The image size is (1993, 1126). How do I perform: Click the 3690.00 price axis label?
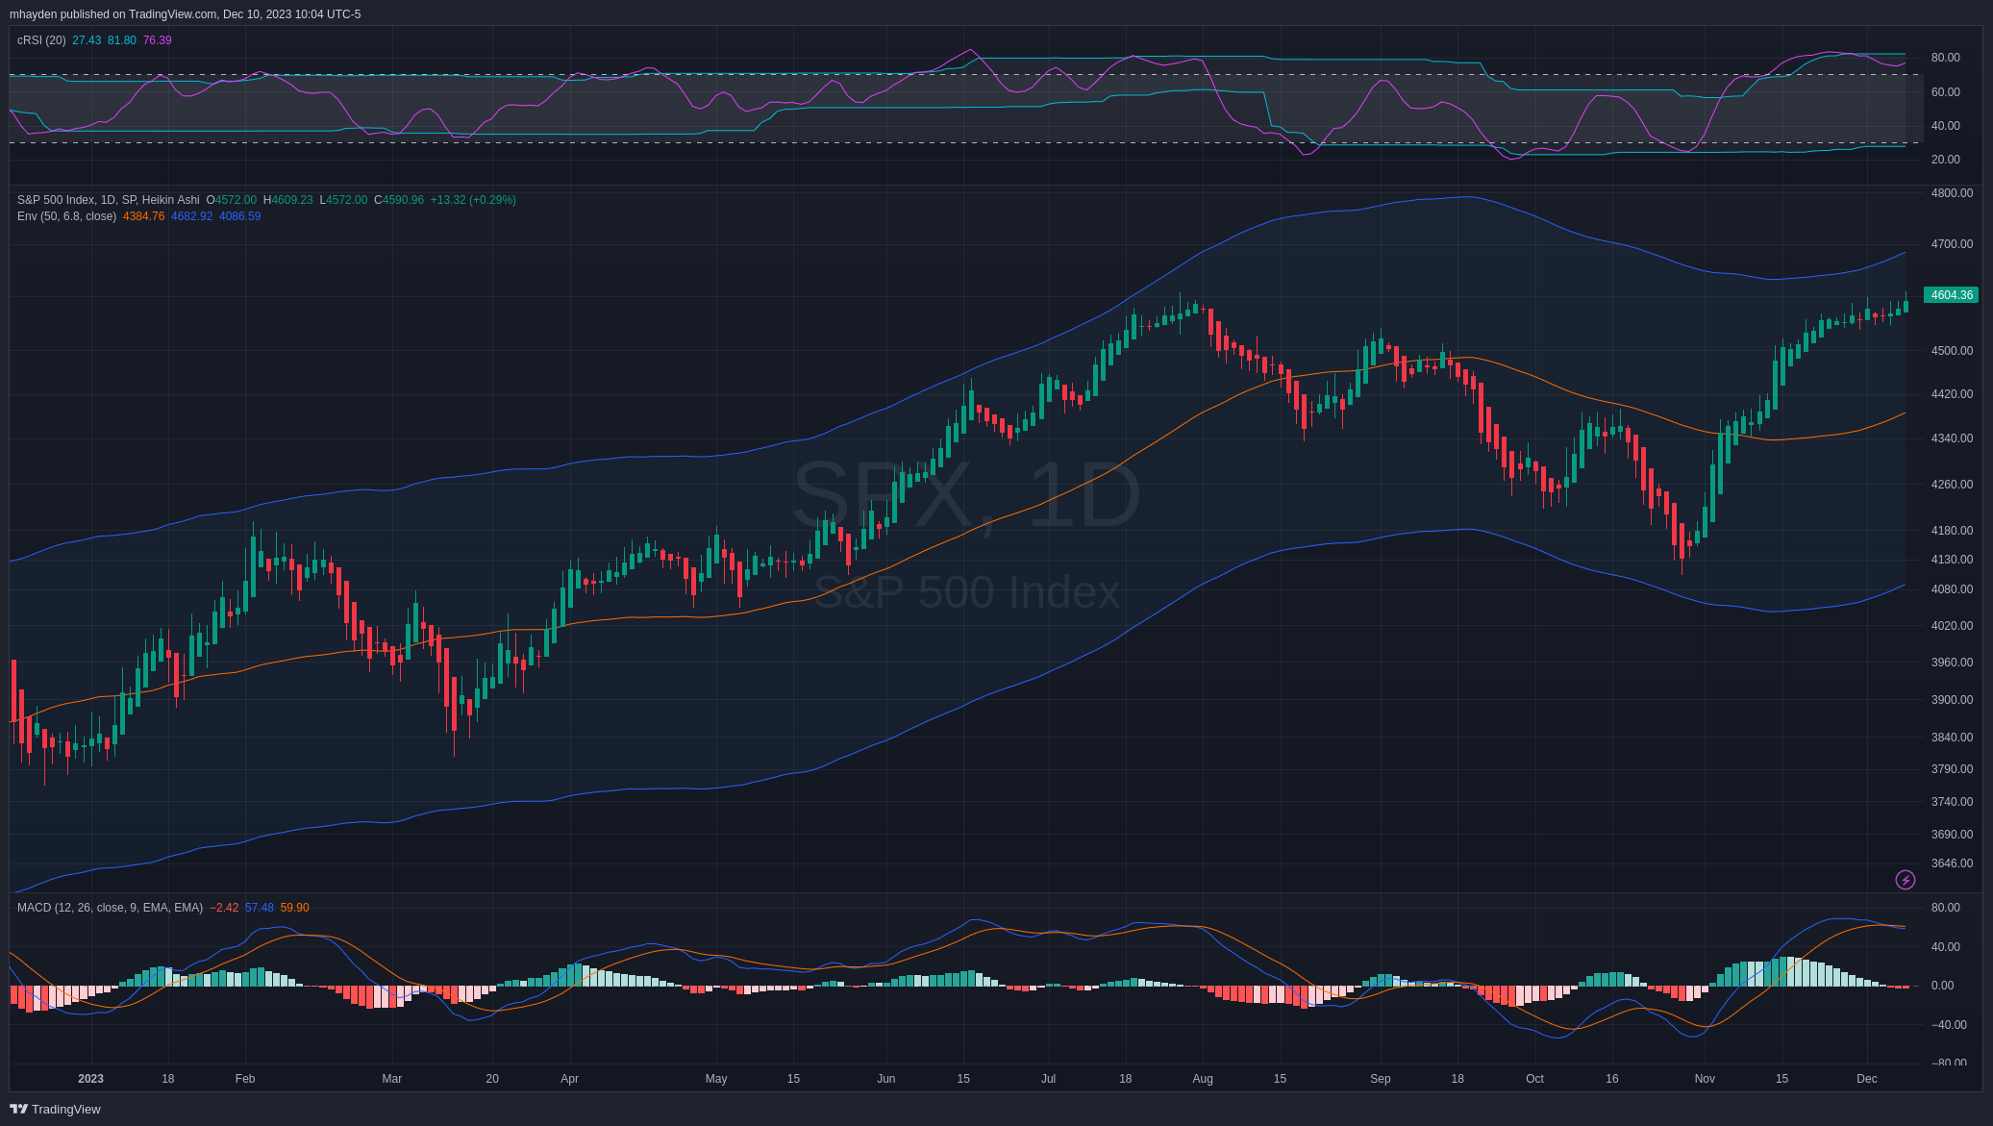tap(1952, 835)
